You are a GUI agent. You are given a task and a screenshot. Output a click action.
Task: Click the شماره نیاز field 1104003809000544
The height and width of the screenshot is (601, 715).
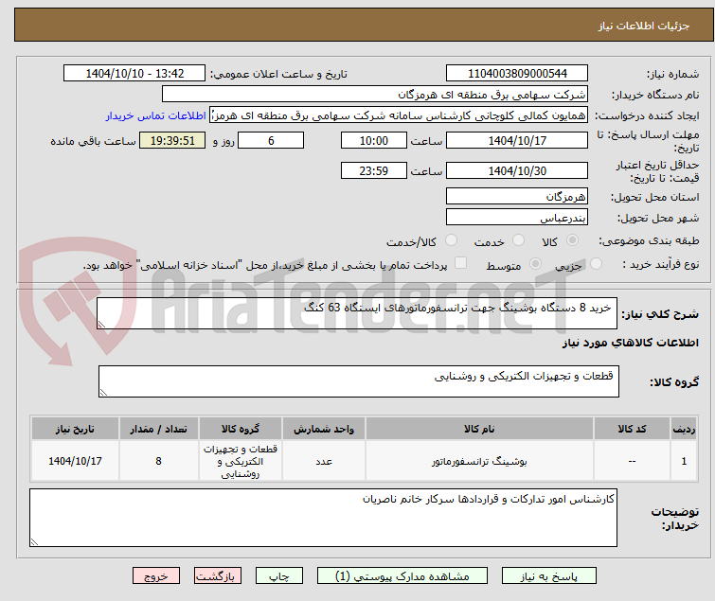coord(517,74)
